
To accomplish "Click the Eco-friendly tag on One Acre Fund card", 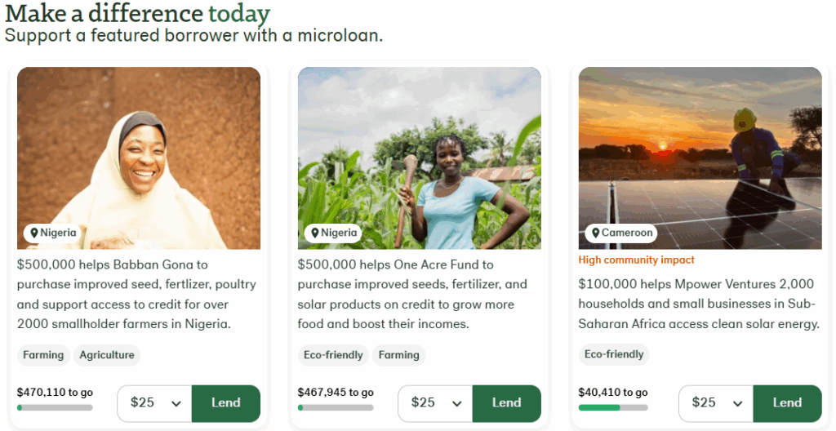I will pos(333,355).
